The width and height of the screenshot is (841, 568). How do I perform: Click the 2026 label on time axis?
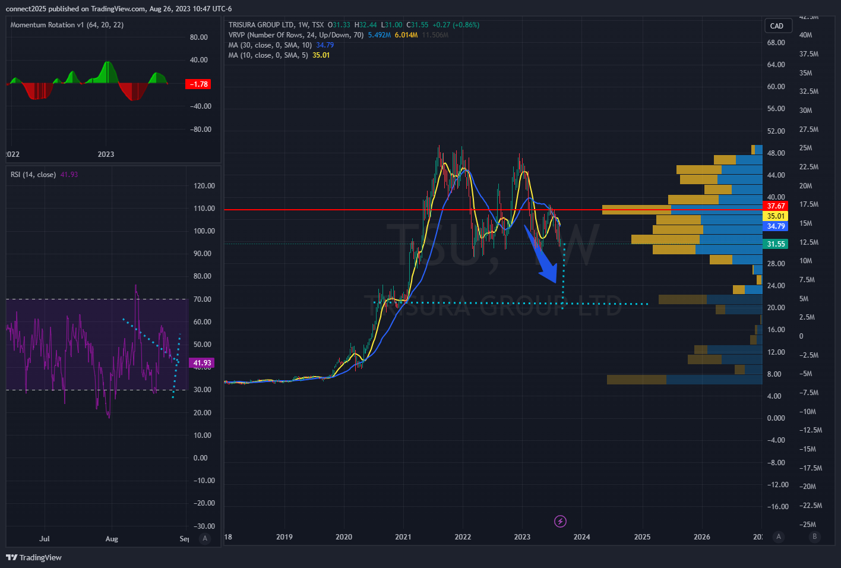(702, 537)
